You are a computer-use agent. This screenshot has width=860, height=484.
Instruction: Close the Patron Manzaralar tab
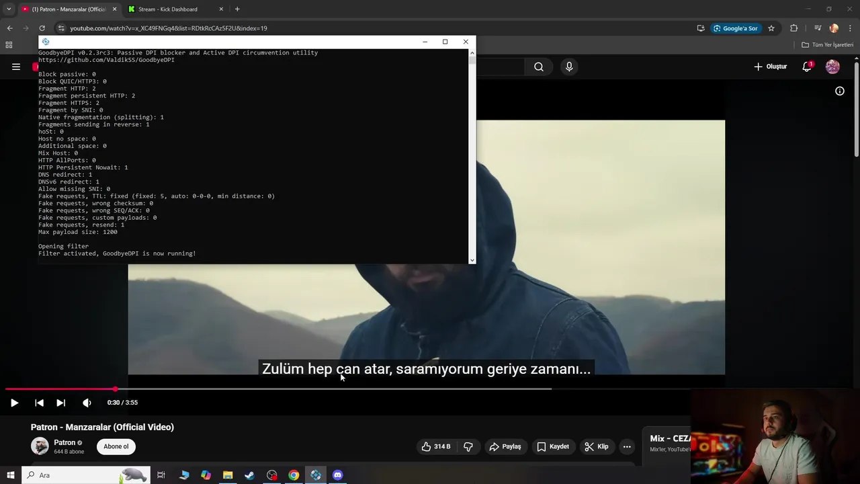pos(114,9)
